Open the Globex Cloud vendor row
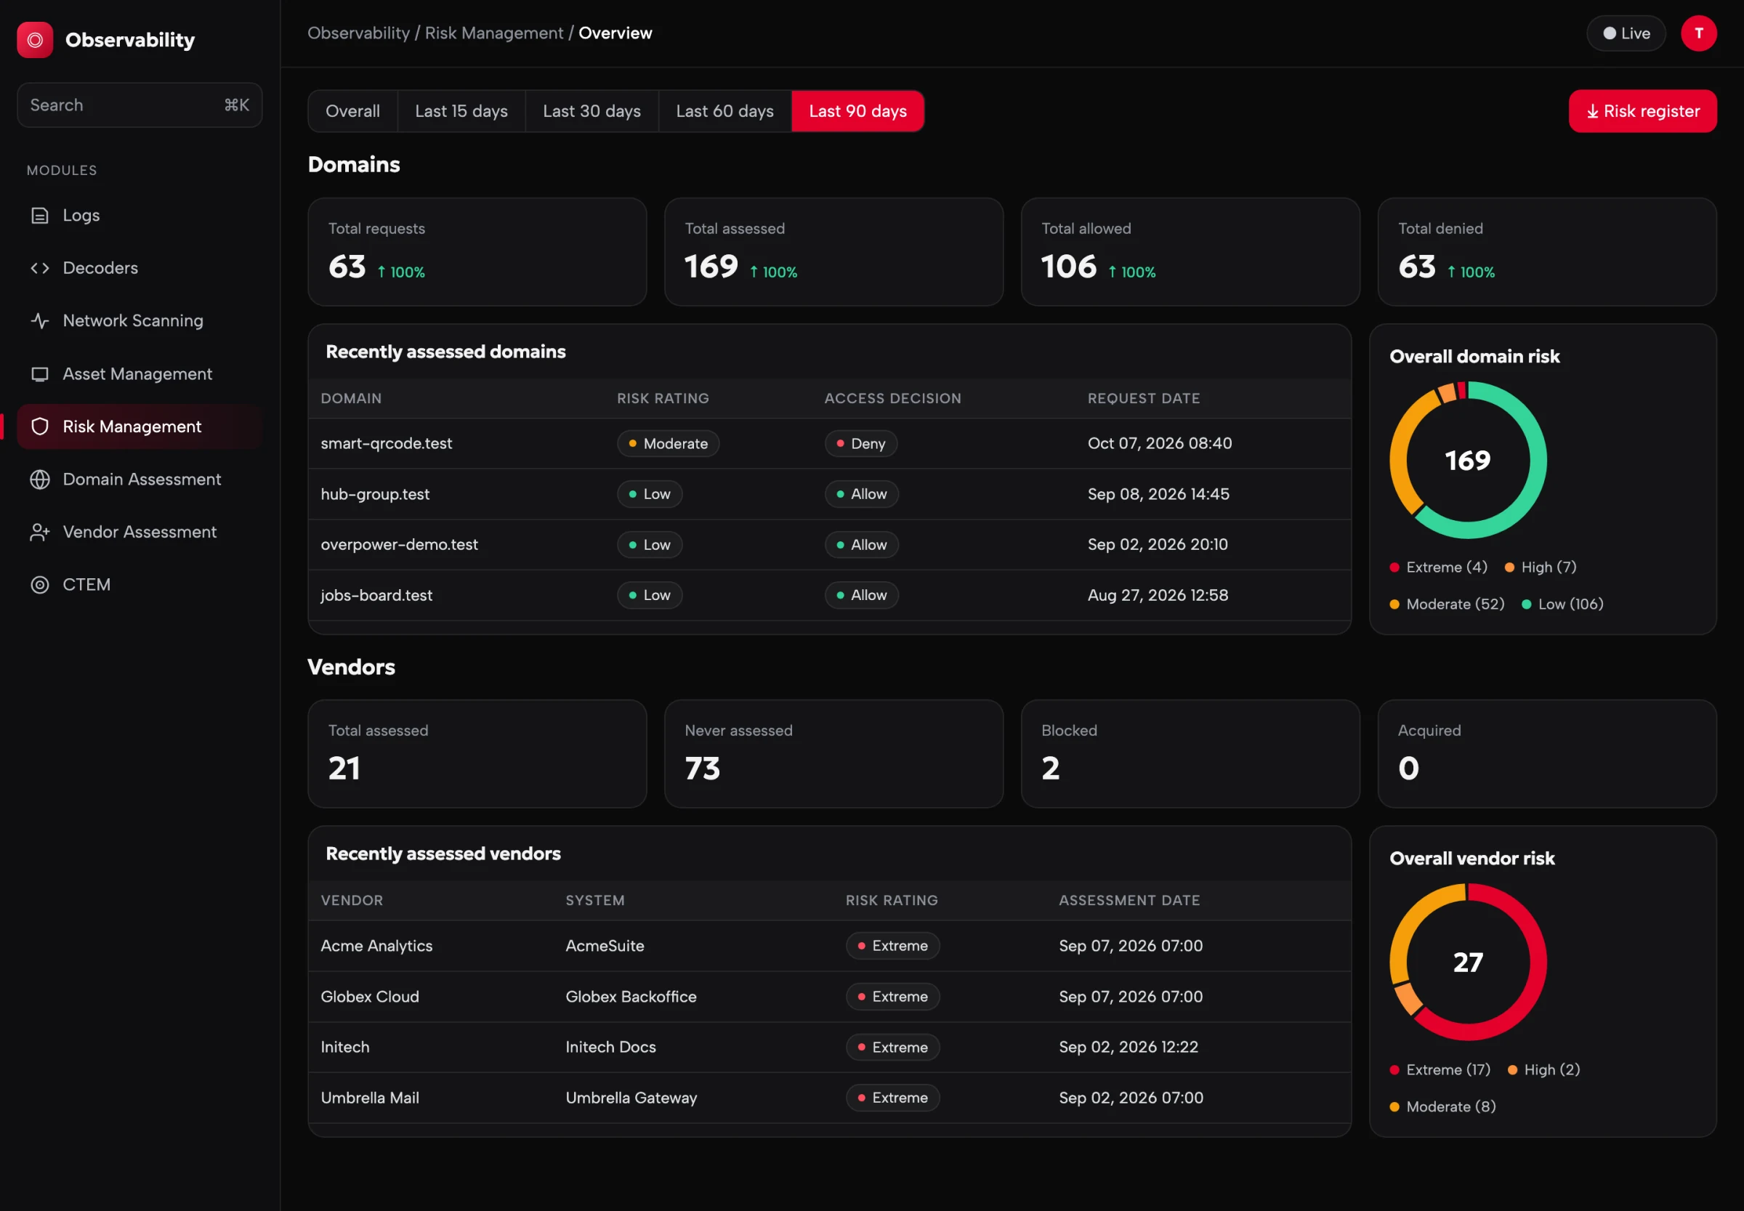 point(828,996)
